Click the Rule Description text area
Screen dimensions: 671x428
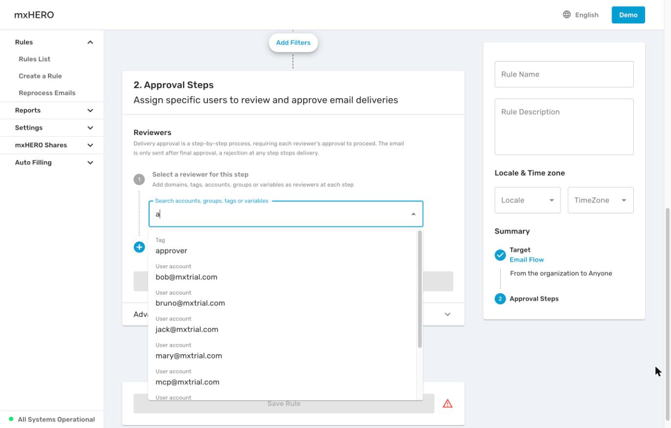pos(564,127)
